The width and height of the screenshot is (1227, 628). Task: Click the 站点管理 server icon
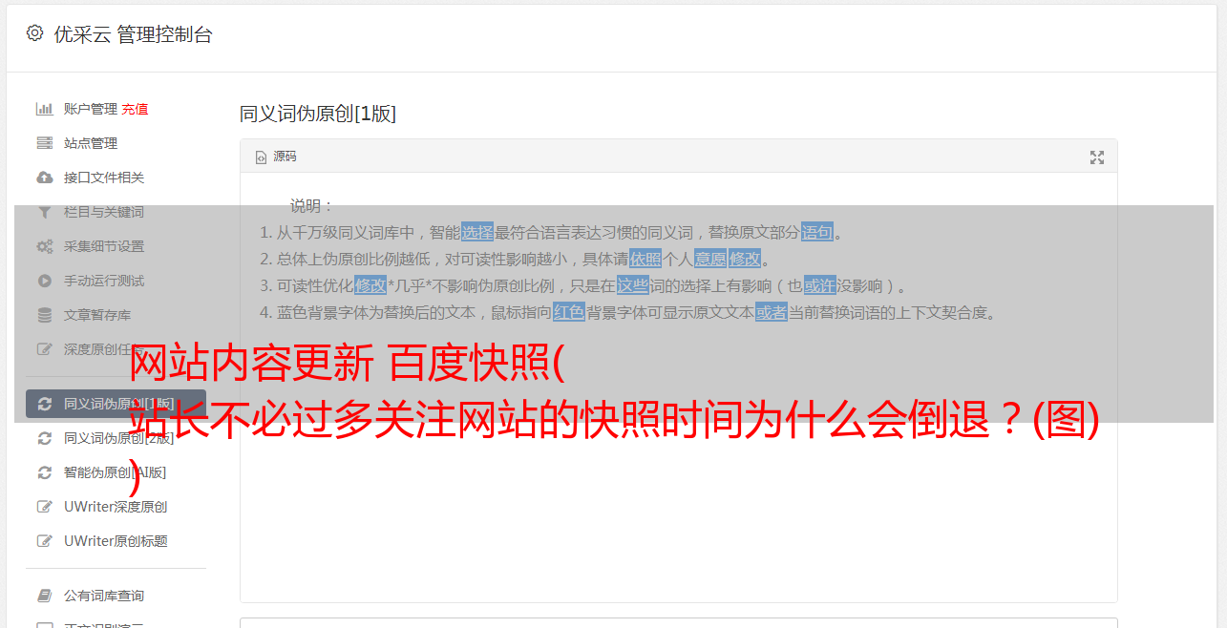coord(44,143)
